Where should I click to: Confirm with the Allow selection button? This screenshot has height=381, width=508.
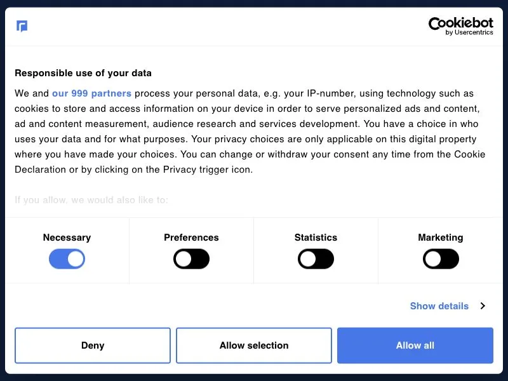coord(254,345)
